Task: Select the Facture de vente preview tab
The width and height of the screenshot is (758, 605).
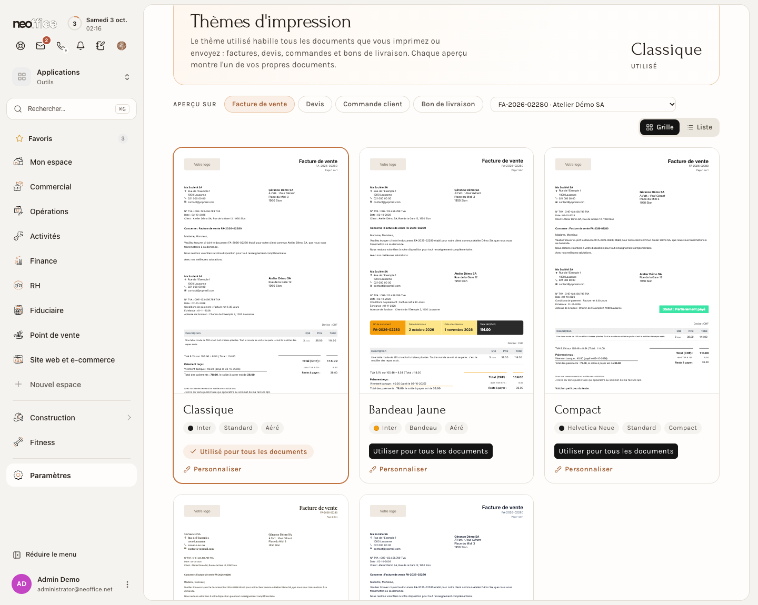Action: pos(260,104)
